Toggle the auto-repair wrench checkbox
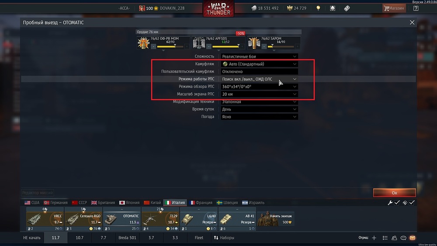437x246 pixels. pos(397,203)
